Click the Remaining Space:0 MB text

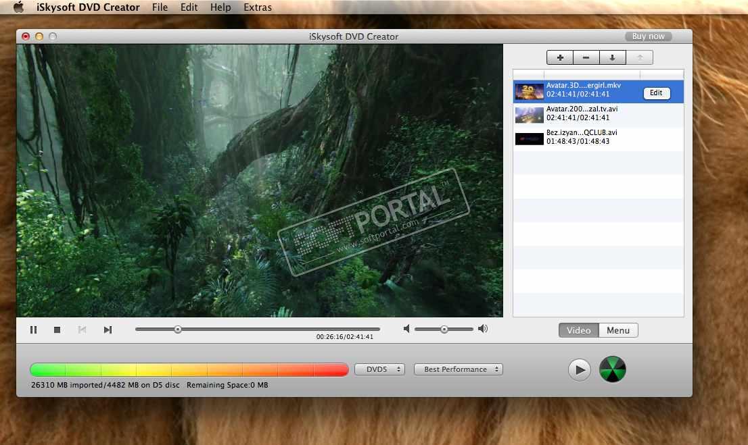point(227,385)
